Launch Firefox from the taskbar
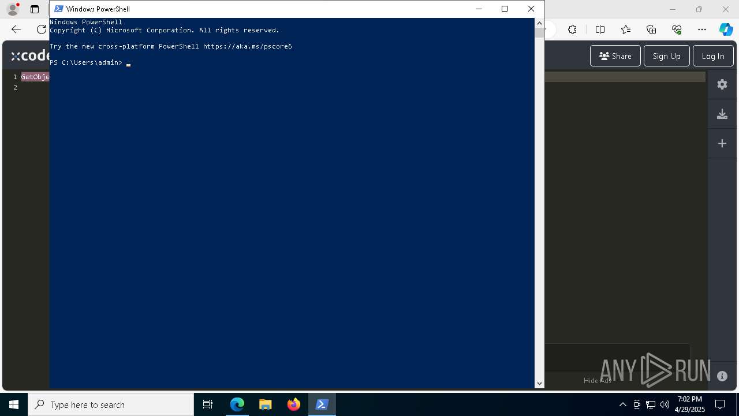 pyautogui.click(x=294, y=404)
